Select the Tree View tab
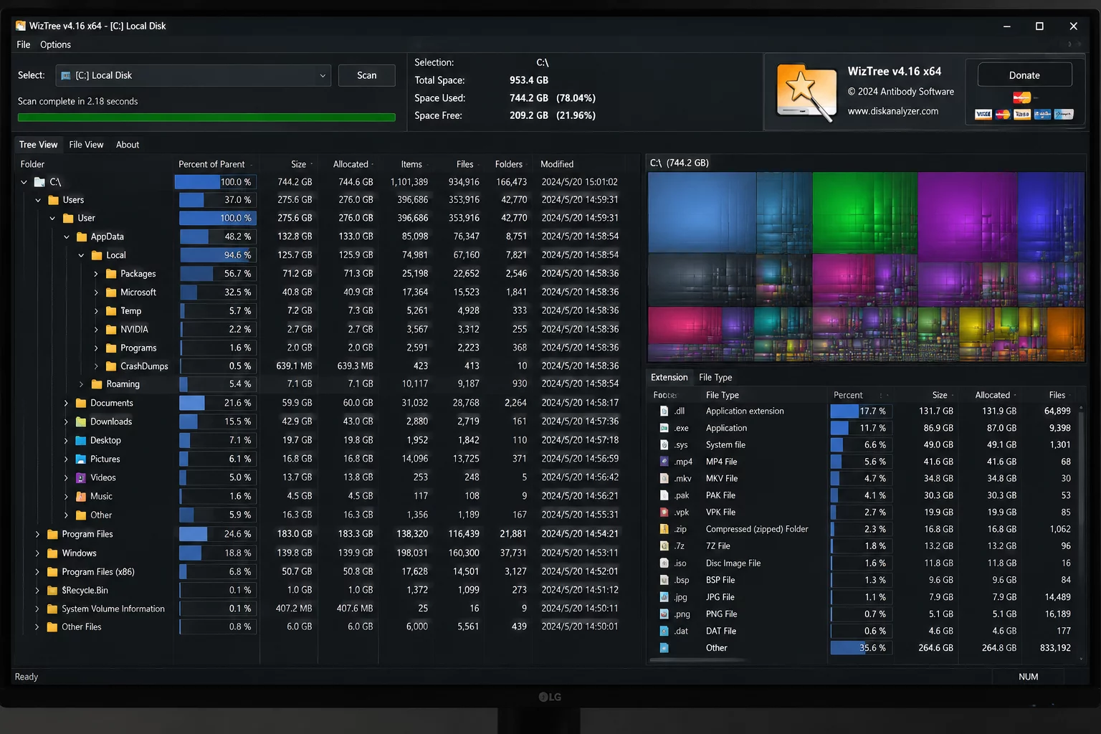 [x=38, y=145]
